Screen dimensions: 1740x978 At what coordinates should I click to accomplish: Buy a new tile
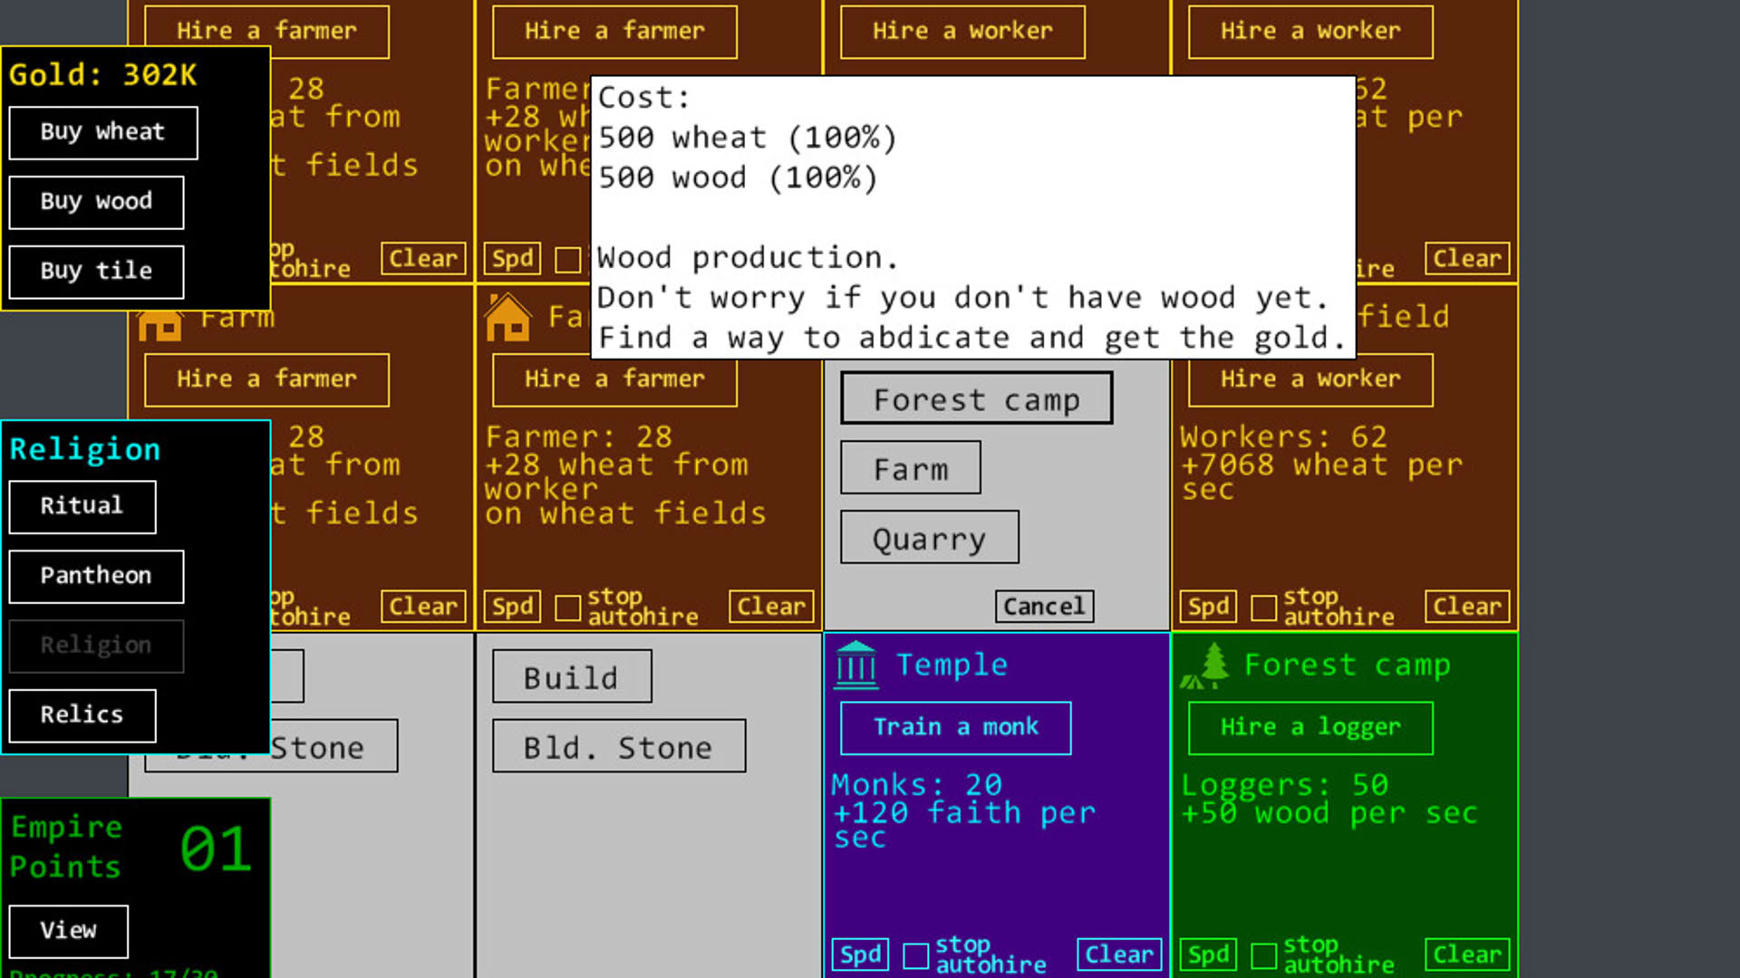pos(96,272)
